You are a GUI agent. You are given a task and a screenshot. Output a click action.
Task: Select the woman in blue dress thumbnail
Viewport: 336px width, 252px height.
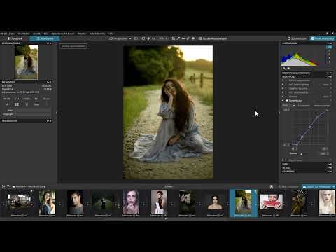pos(47,202)
